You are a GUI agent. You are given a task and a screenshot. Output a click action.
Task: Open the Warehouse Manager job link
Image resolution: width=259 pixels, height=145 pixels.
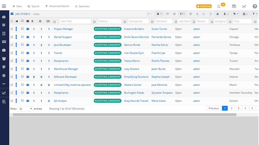point(66,69)
